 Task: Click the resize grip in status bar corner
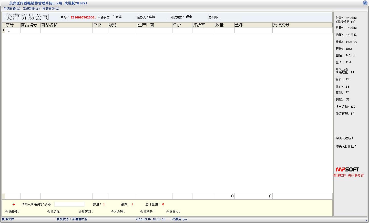[x=366, y=220]
